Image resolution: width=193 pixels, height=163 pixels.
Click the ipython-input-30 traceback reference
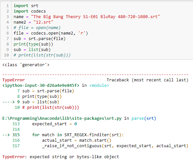pyautogui.click(x=41, y=86)
